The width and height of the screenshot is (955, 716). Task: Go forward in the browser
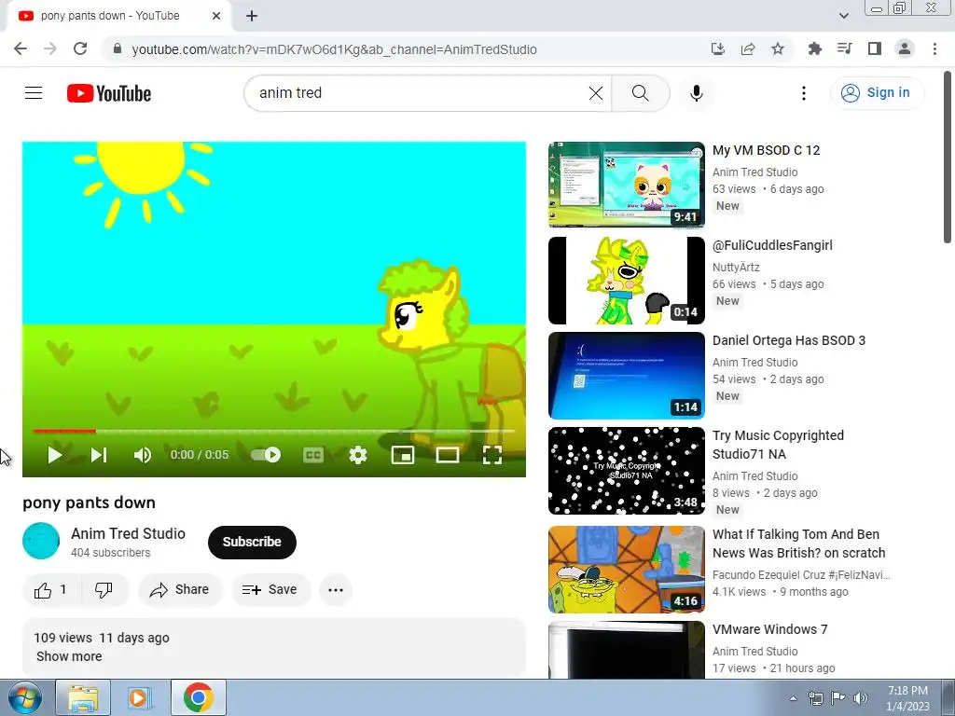click(50, 49)
